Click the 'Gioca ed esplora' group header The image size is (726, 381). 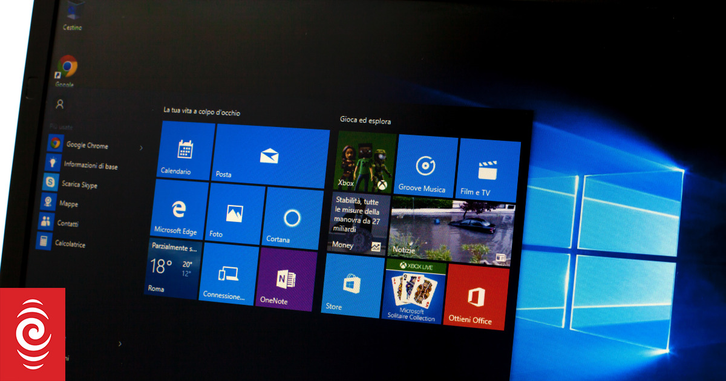pos(365,121)
